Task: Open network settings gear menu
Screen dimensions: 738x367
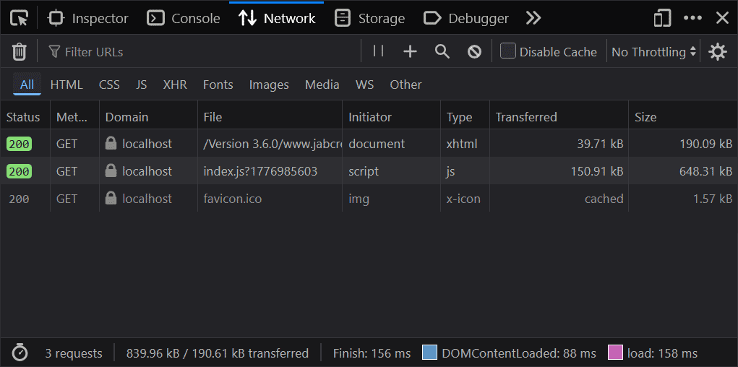Action: 718,52
